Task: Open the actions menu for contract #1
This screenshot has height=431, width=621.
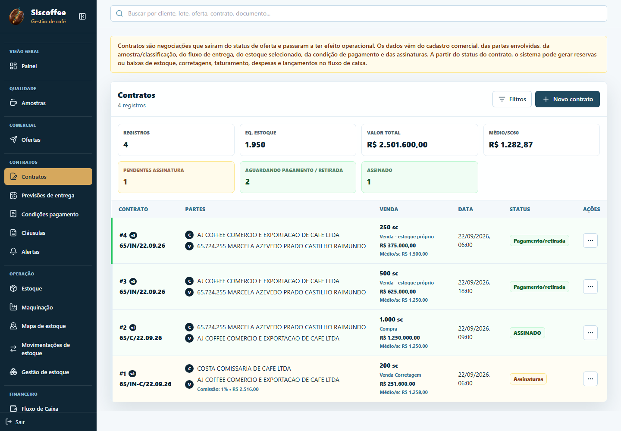Action: tap(590, 379)
